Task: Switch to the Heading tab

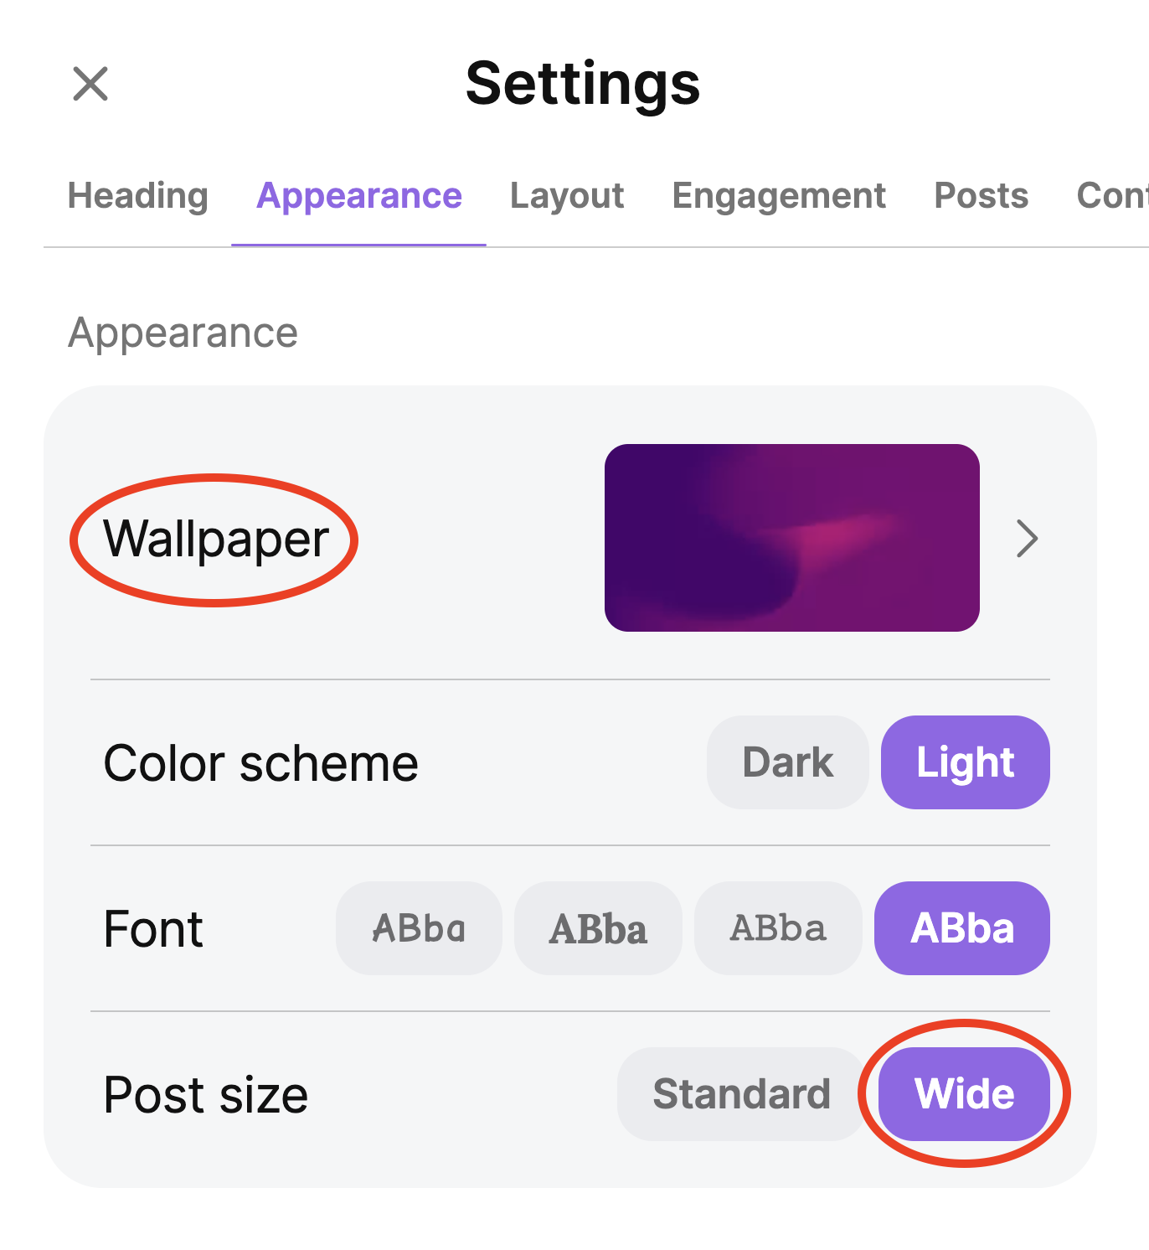Action: coord(138,196)
